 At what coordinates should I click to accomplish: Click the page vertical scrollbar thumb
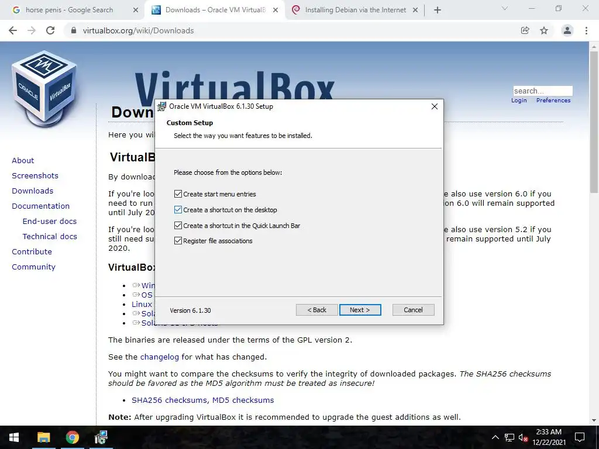pyautogui.click(x=594, y=122)
